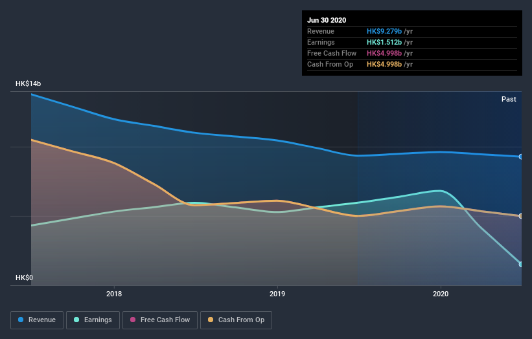Click the HK$14b axis label
The image size is (532, 339).
pyautogui.click(x=28, y=83)
